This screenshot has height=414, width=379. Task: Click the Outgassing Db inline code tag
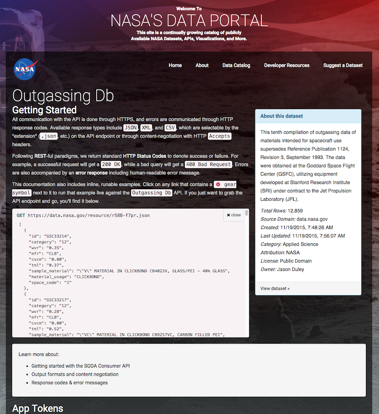click(x=152, y=193)
